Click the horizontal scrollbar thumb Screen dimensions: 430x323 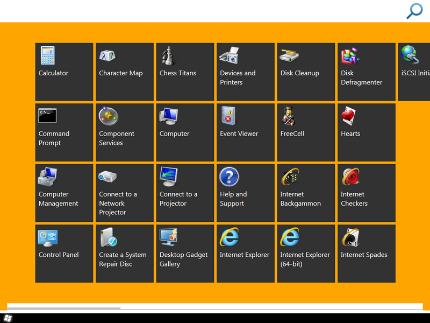pos(63,308)
